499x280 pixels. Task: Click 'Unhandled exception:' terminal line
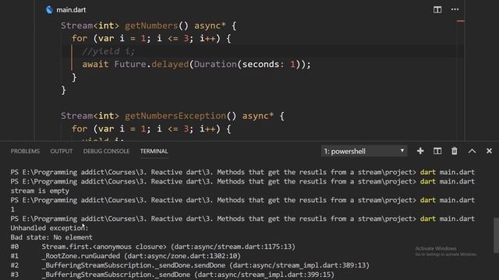(49, 228)
